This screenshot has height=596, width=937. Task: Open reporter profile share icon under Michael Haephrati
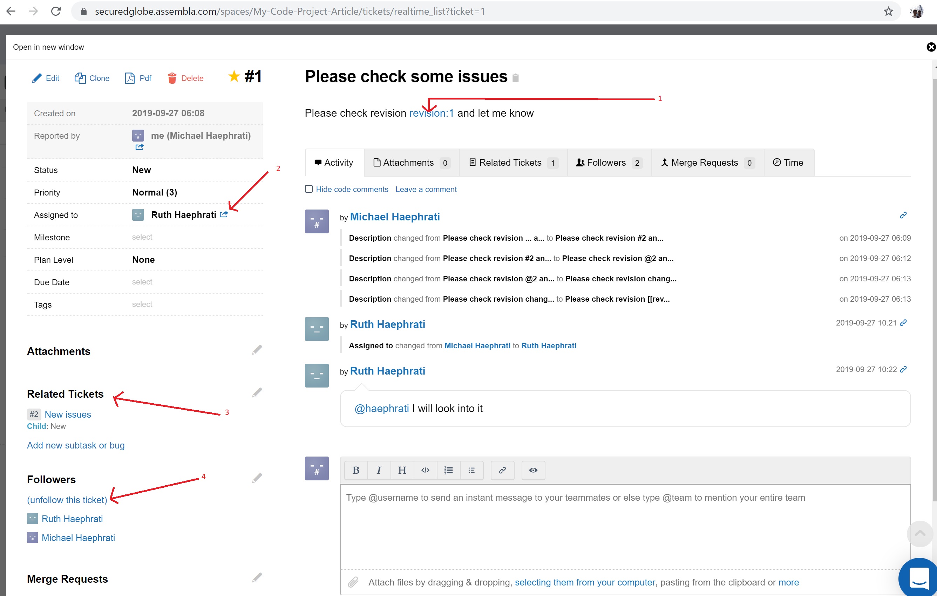click(140, 147)
